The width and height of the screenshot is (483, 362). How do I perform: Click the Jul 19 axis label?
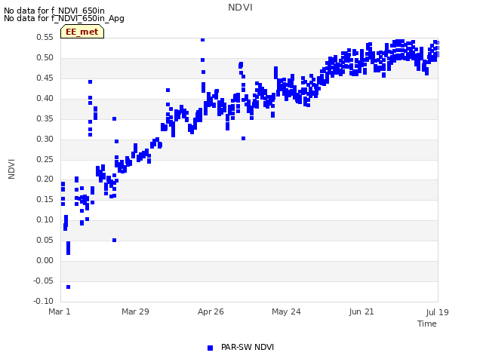pos(438,312)
